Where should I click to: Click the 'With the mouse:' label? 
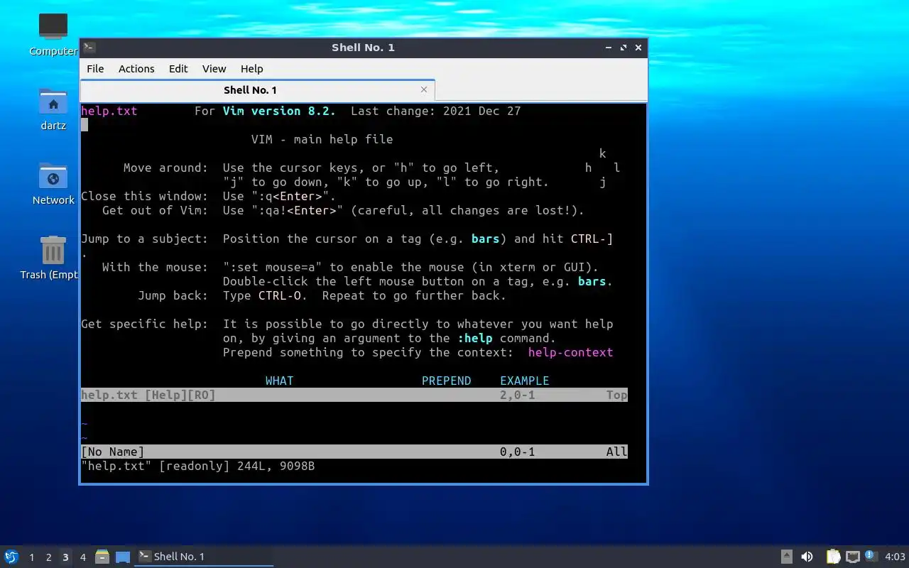pos(155,267)
